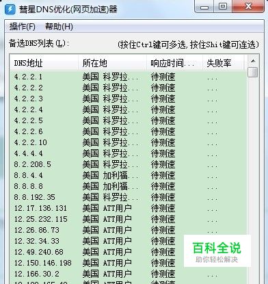
Task: Open the 帮助(H) menu
Action: 59,27
